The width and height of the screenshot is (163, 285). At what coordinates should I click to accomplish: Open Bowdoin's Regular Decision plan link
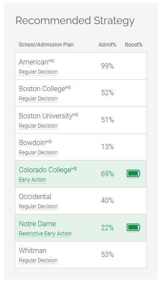tap(38, 153)
